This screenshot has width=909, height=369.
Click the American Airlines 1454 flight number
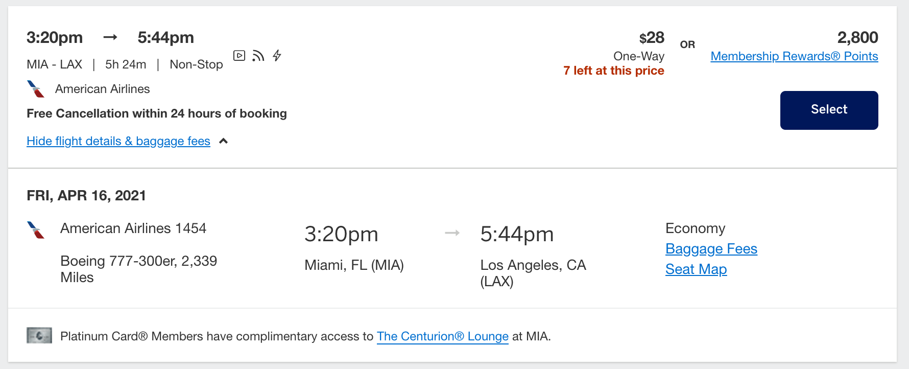pos(133,228)
